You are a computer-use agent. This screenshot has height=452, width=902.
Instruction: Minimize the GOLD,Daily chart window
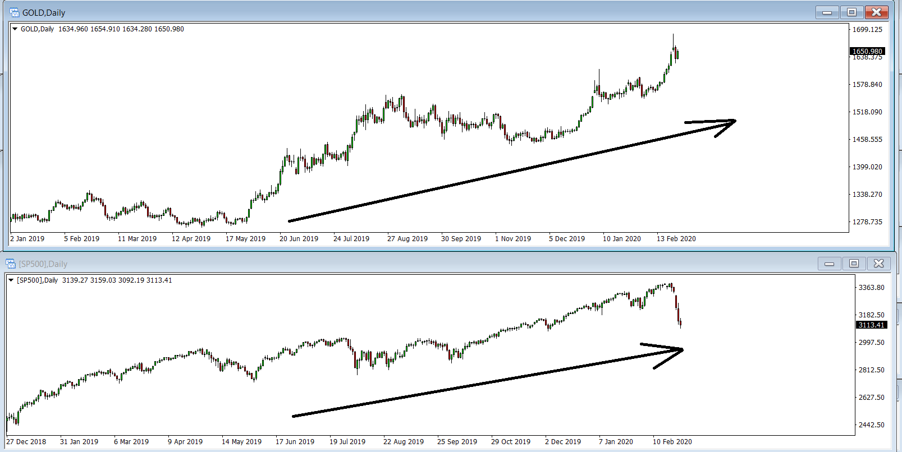tap(827, 12)
